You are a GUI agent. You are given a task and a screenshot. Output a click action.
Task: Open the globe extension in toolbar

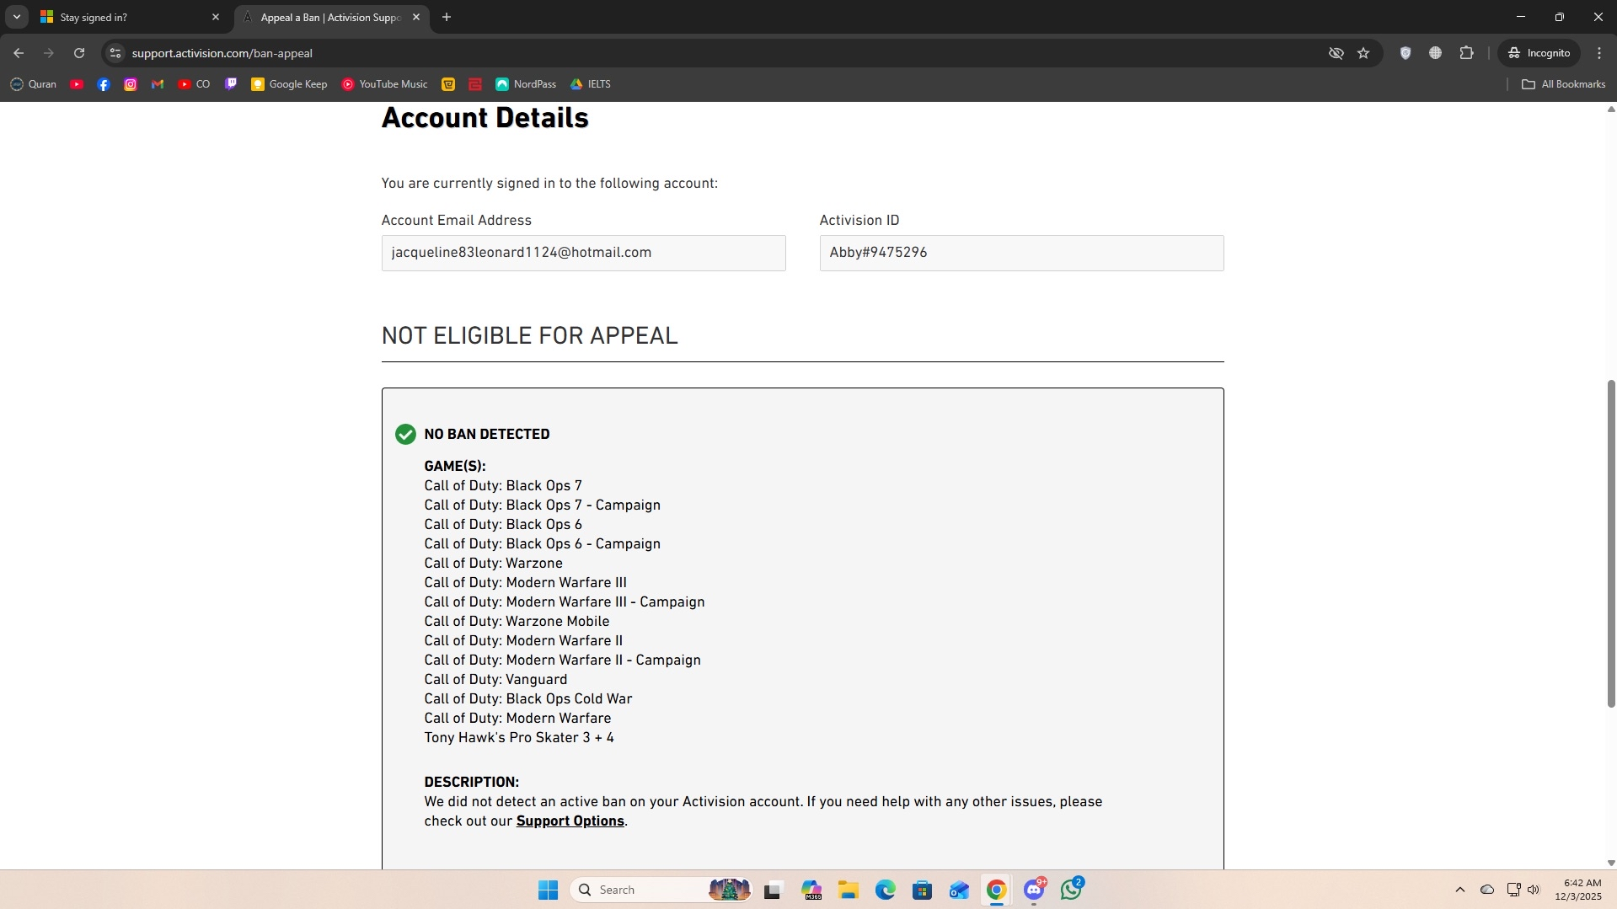tap(1435, 53)
